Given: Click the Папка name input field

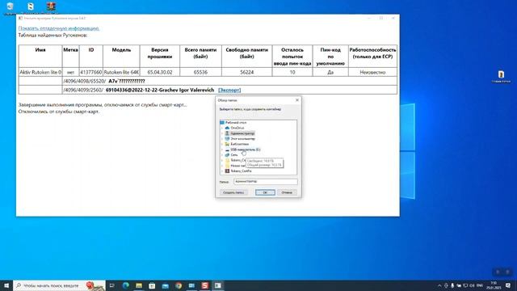Looking at the screenshot, I should pos(266,181).
